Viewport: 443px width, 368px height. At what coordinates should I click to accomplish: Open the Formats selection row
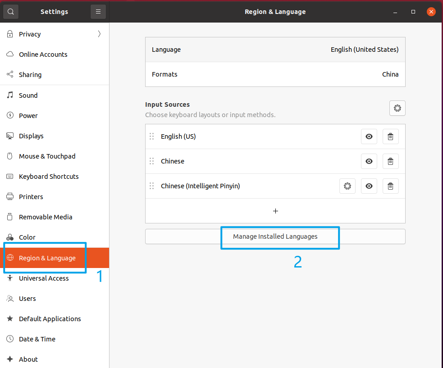point(275,74)
